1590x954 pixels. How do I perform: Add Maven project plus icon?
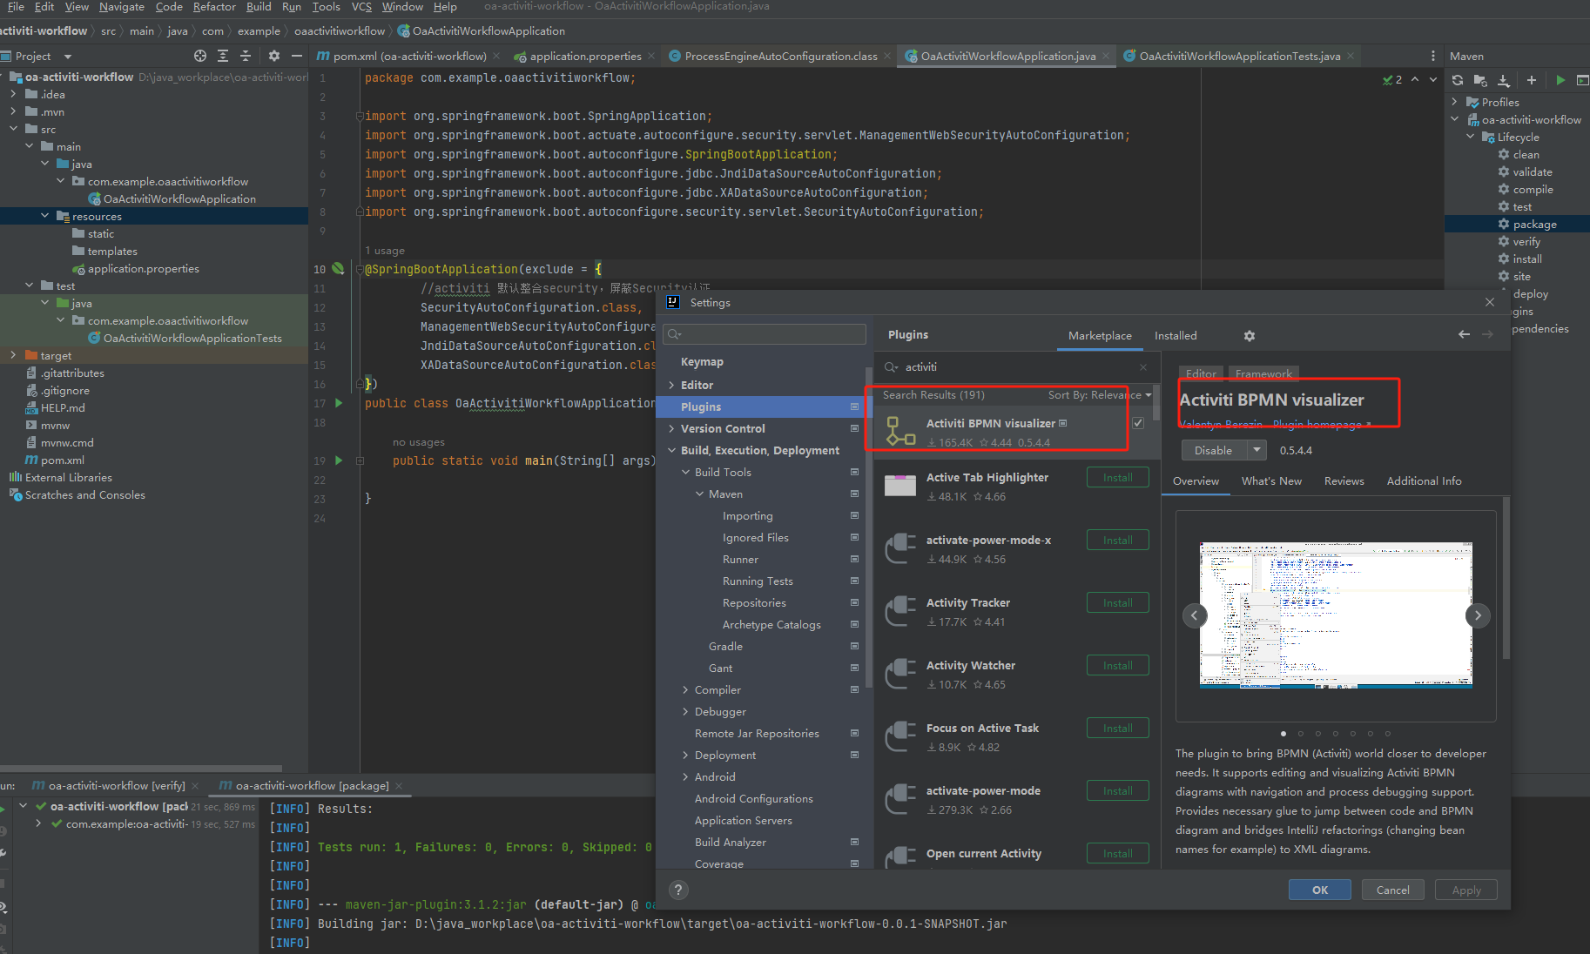1532,80
